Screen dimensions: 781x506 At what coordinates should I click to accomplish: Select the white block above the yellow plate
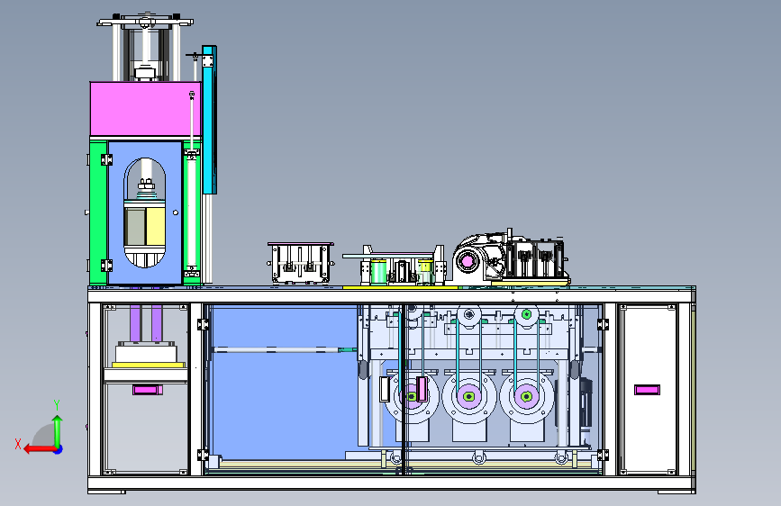tap(147, 353)
